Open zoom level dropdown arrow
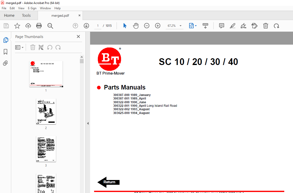 [180, 26]
